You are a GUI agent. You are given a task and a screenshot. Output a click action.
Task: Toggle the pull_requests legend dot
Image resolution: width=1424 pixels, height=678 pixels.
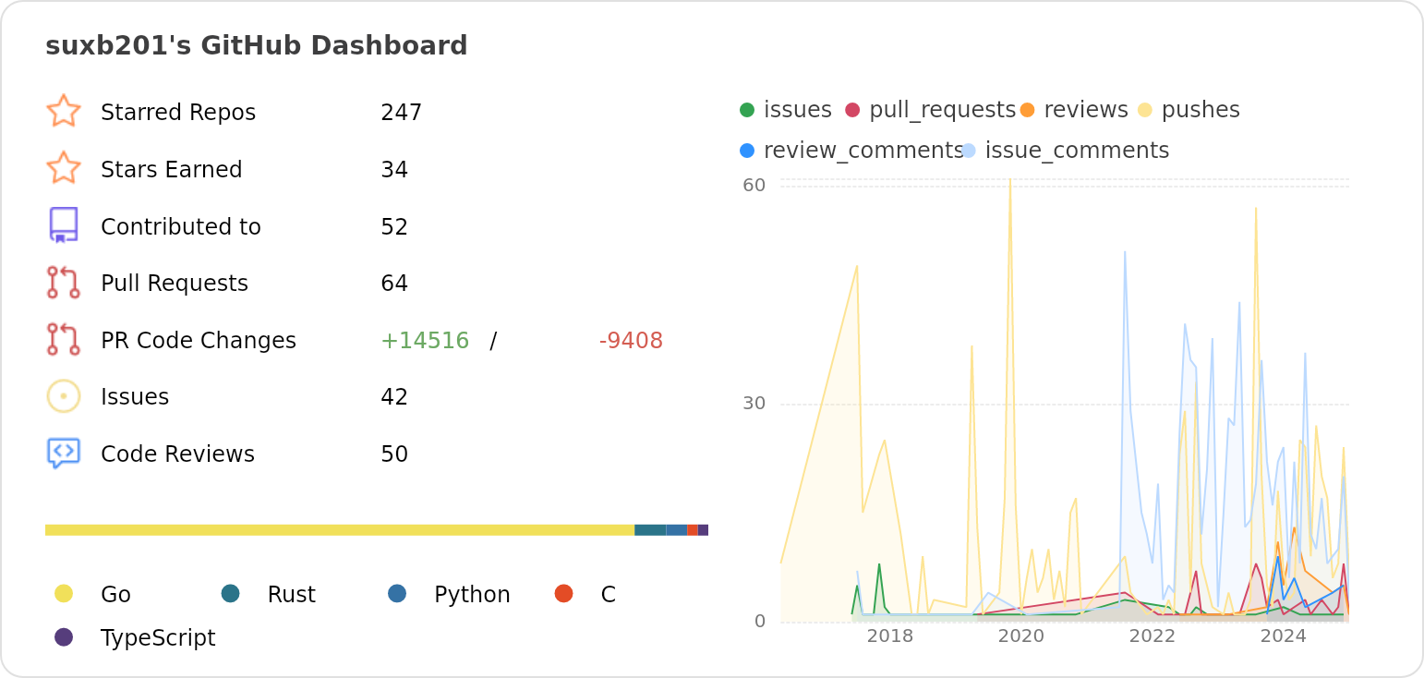tap(852, 110)
